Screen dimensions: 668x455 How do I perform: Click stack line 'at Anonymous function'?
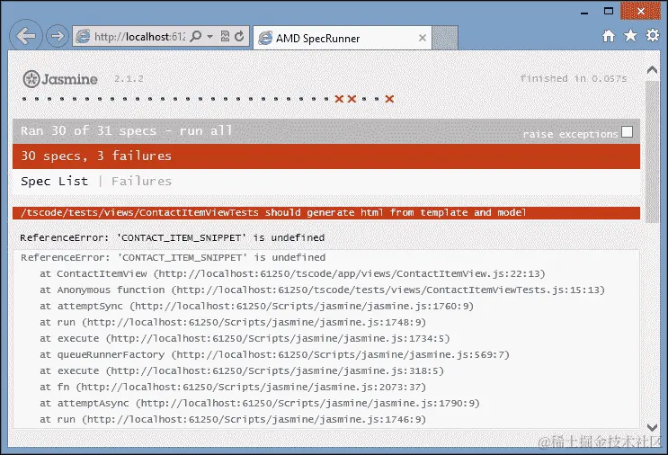[x=322, y=290]
